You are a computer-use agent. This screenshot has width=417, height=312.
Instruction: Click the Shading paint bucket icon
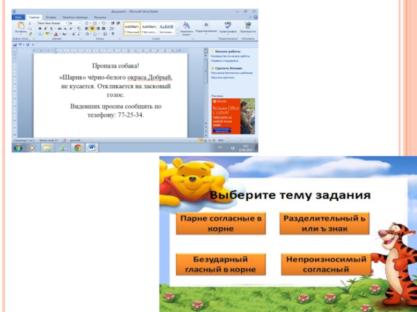pyautogui.click(x=87, y=34)
